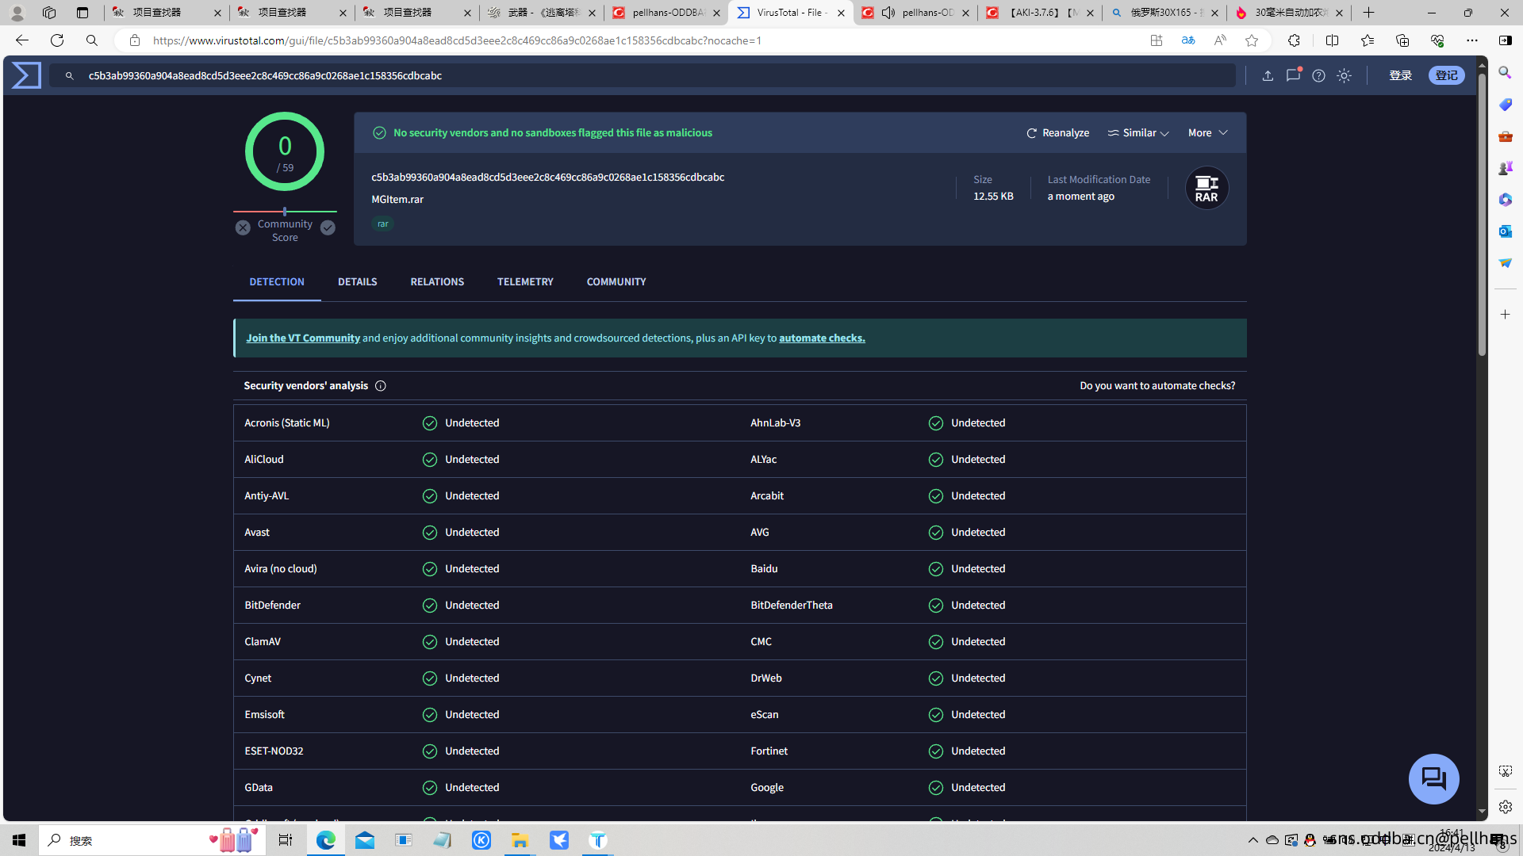Expand the Similar dropdown
Viewport: 1523px width, 856px height.
pos(1139,133)
